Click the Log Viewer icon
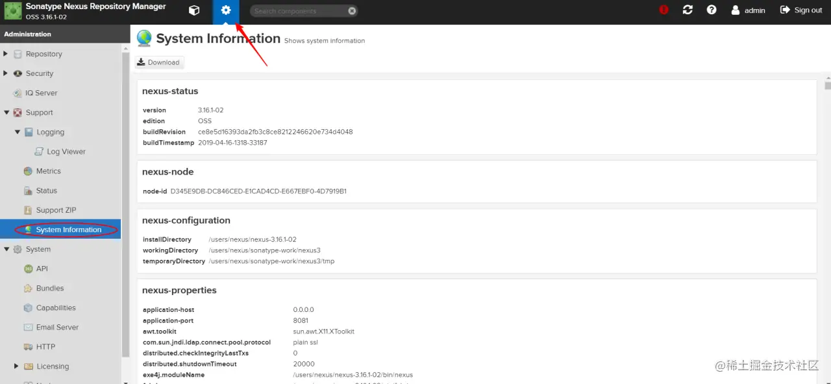 tap(39, 151)
